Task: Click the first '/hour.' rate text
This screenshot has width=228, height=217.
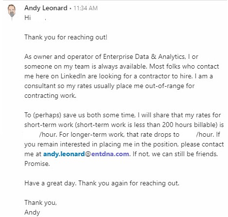Action: [x=48, y=134]
